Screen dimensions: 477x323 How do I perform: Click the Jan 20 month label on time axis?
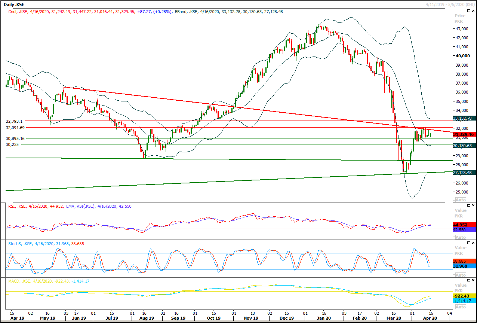pyautogui.click(x=323, y=318)
